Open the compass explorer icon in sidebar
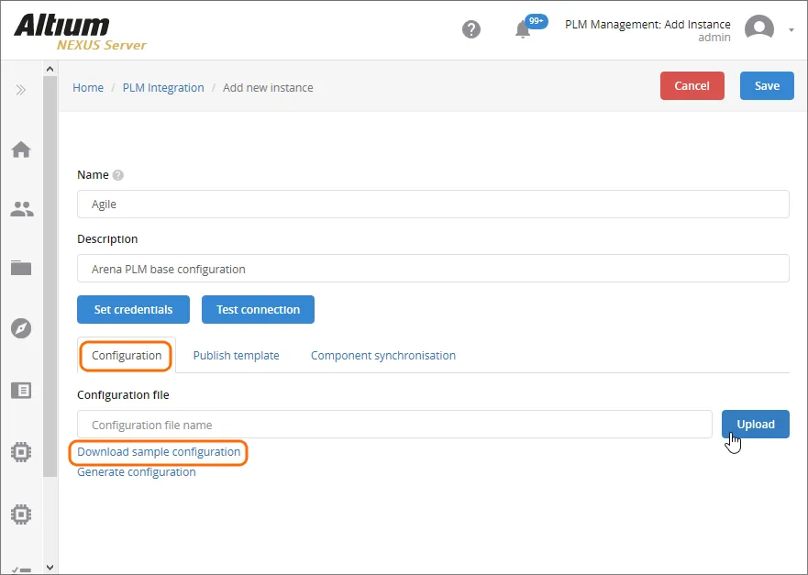 pos(21,328)
